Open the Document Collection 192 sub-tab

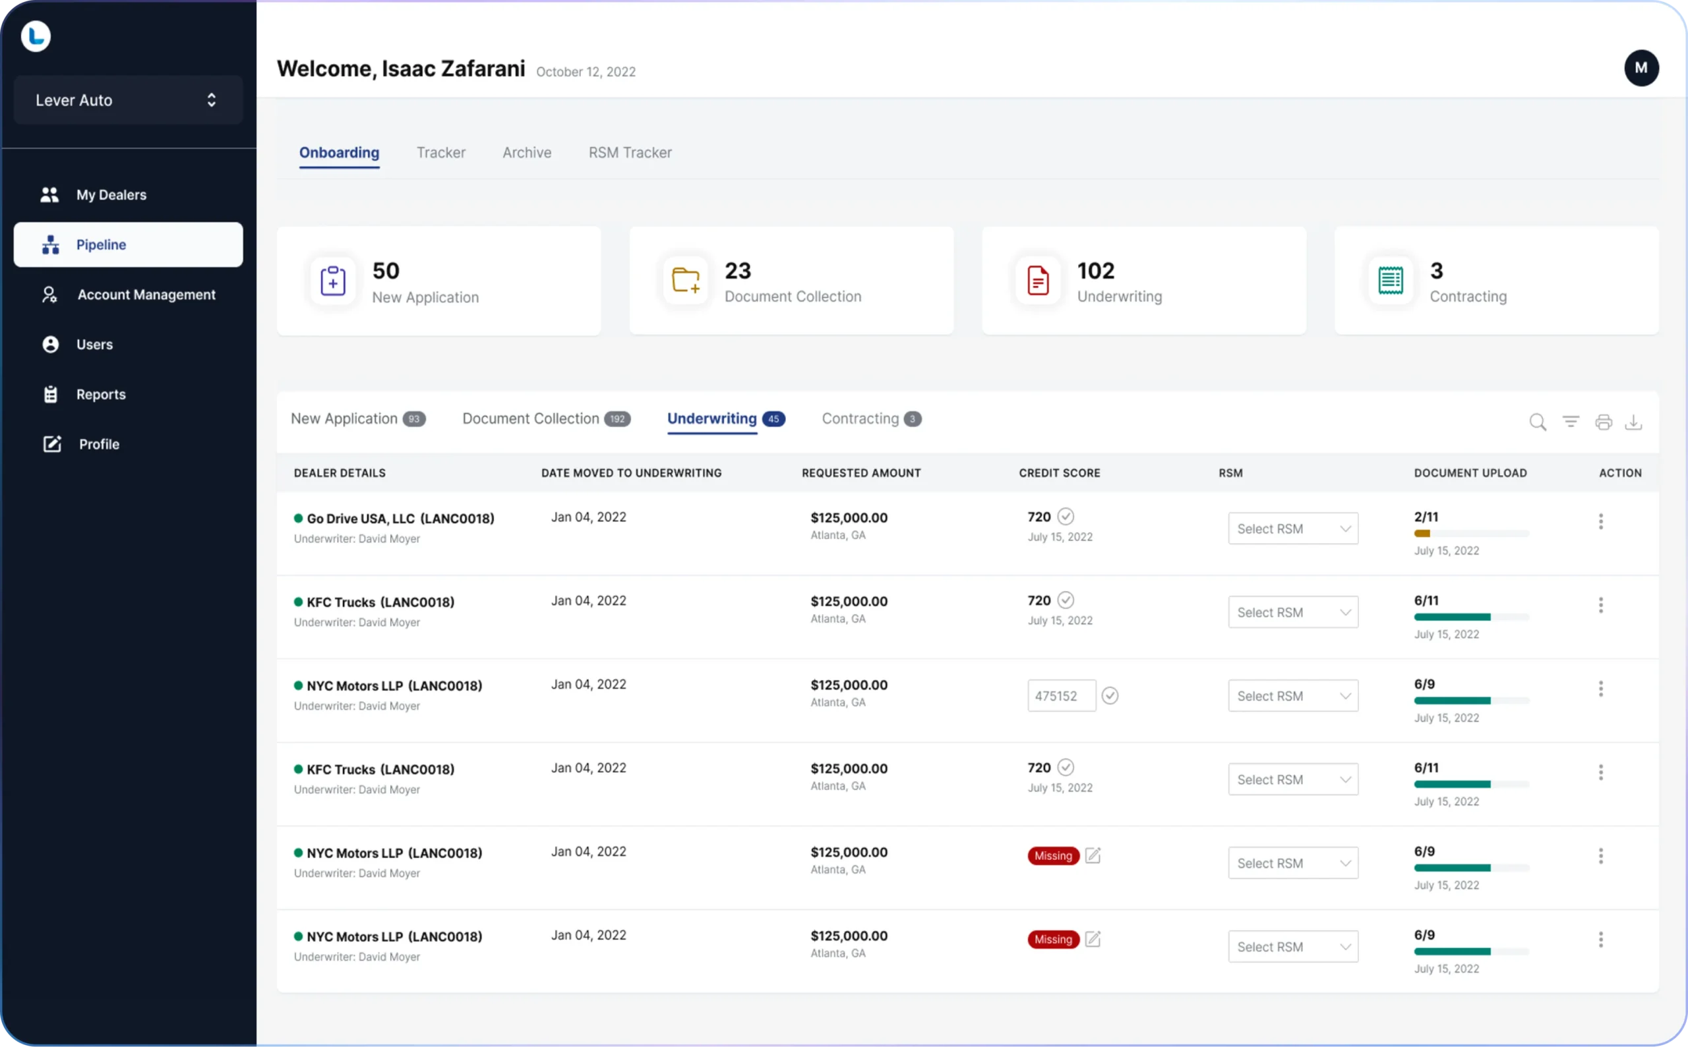coord(545,419)
